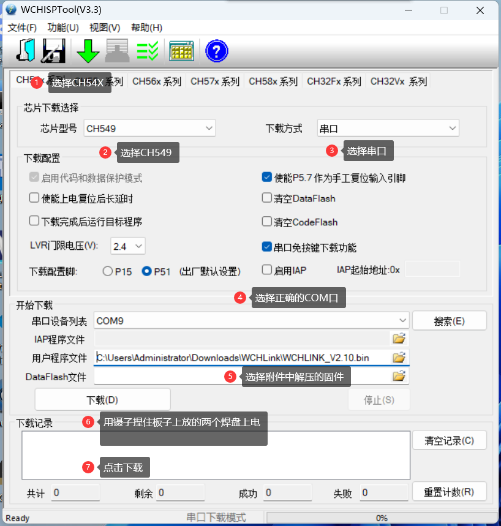The width and height of the screenshot is (501, 526).
Task: Start download with the green arrow icon
Action: click(87, 51)
